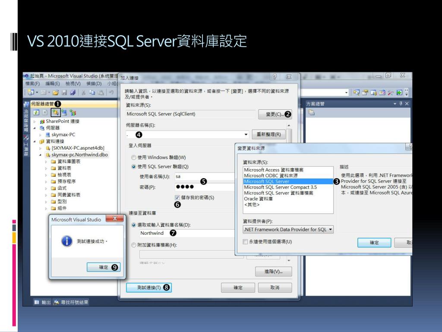Viewport: 442px width, 332px height.
Task: Toggle Always use this selection checkbox
Action: (x=245, y=242)
